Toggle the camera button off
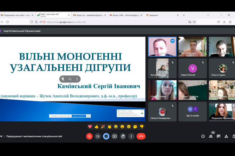235x156 pixels. (x=98, y=136)
